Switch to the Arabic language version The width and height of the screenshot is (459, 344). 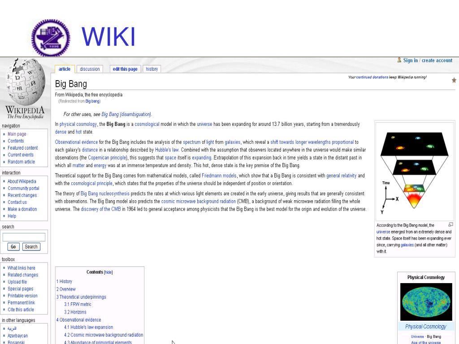tap(12, 328)
